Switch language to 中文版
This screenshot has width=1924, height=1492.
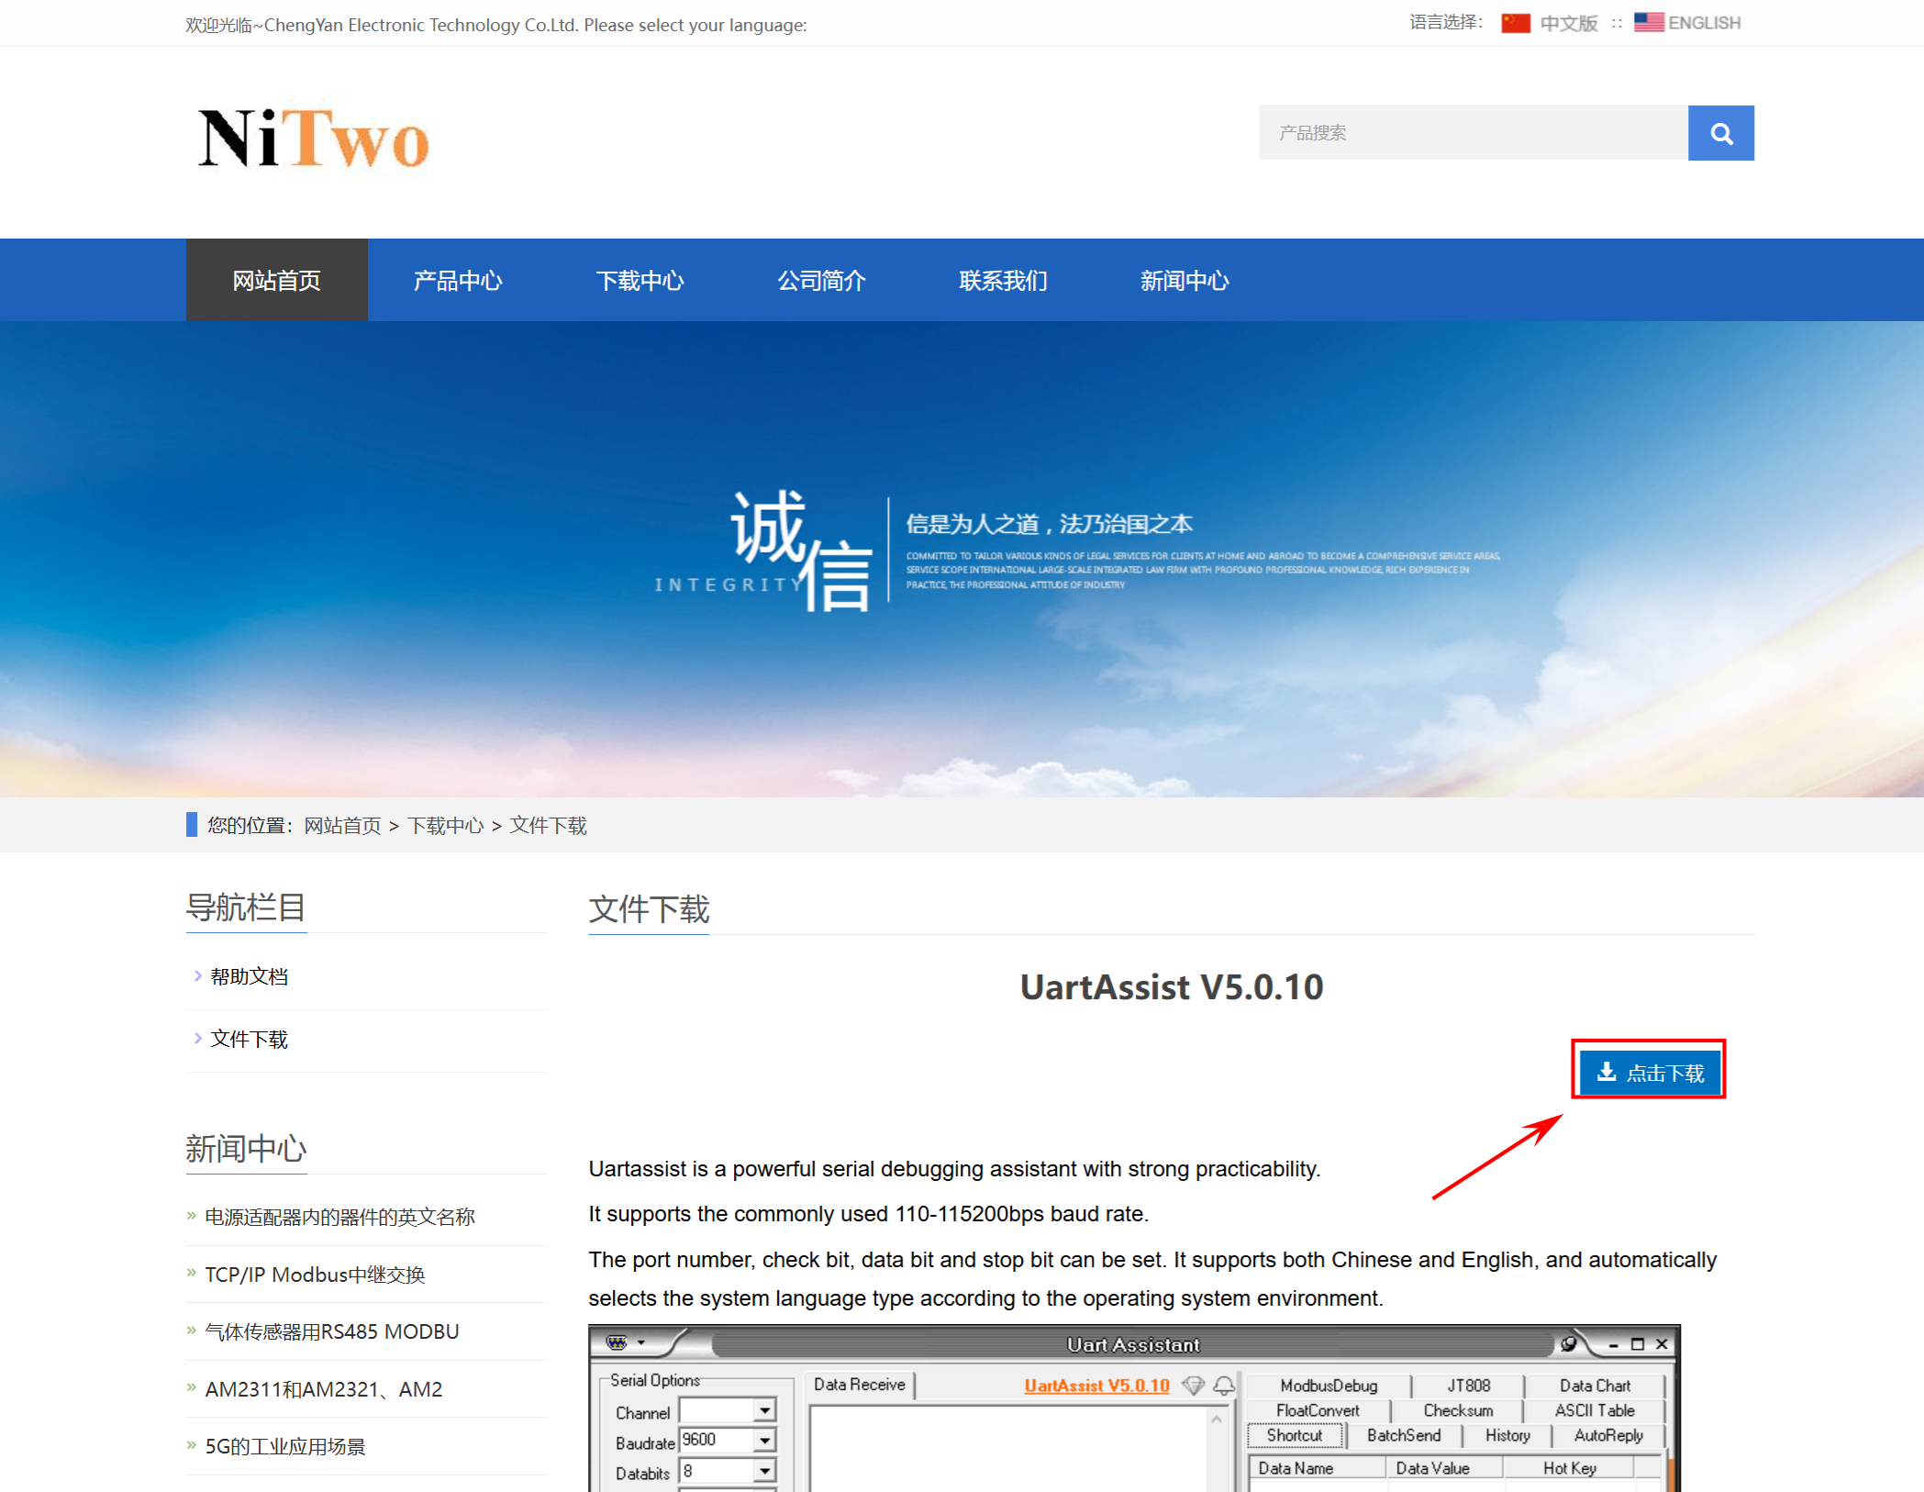tap(1569, 23)
